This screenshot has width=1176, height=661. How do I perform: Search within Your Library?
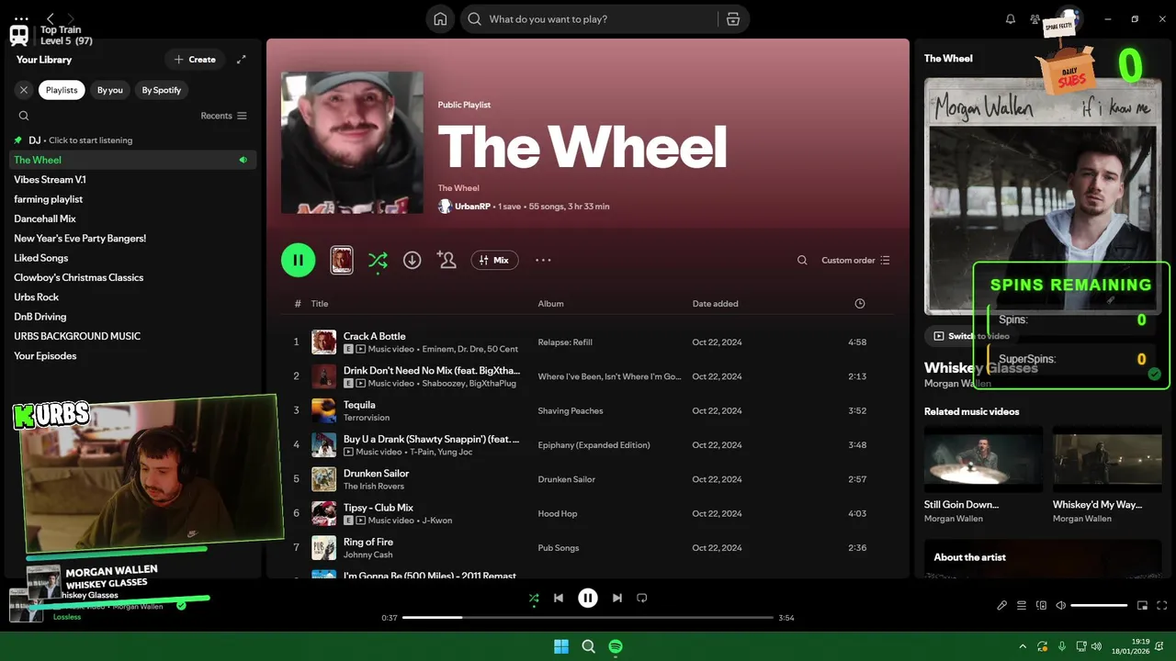[x=24, y=116]
